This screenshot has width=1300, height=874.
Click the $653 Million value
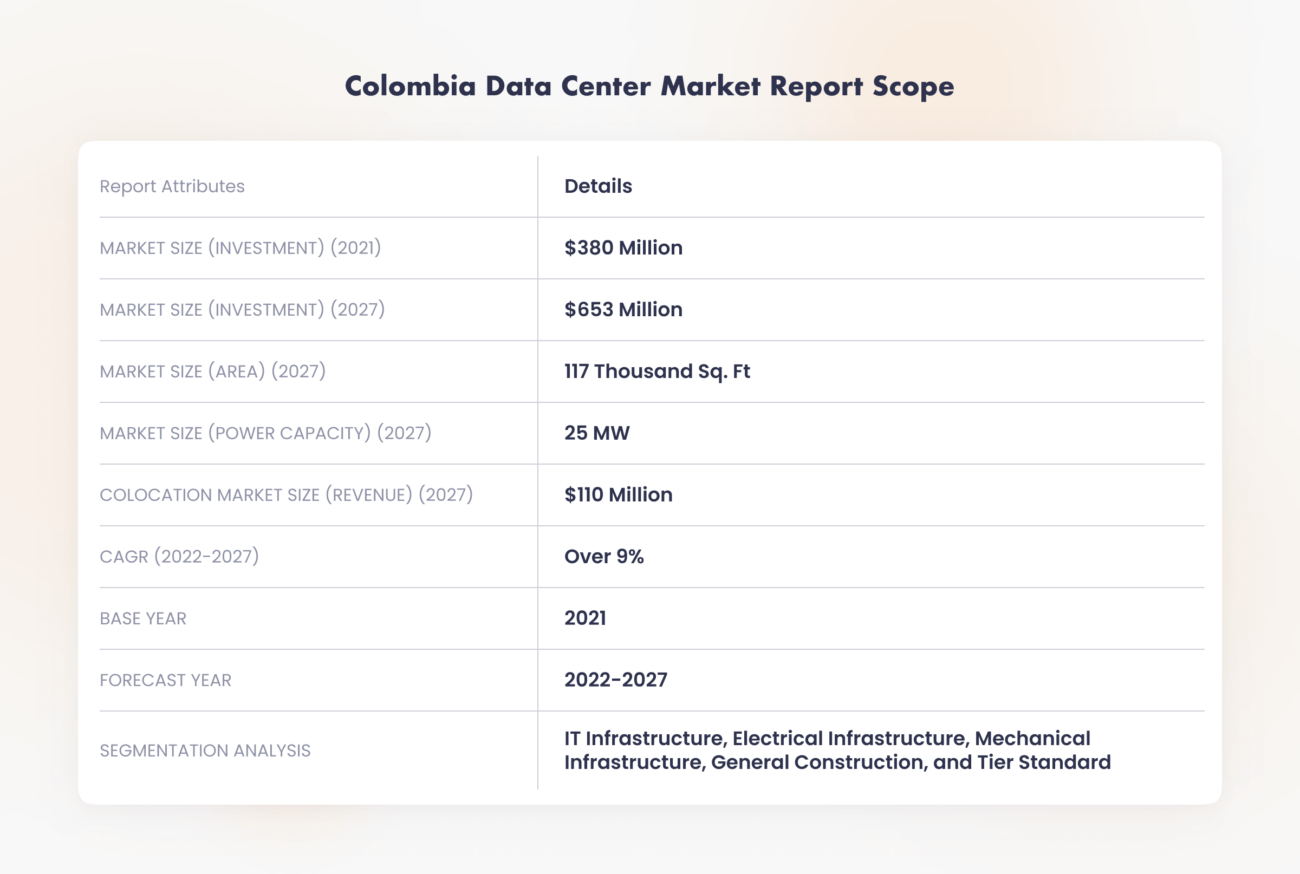[623, 310]
